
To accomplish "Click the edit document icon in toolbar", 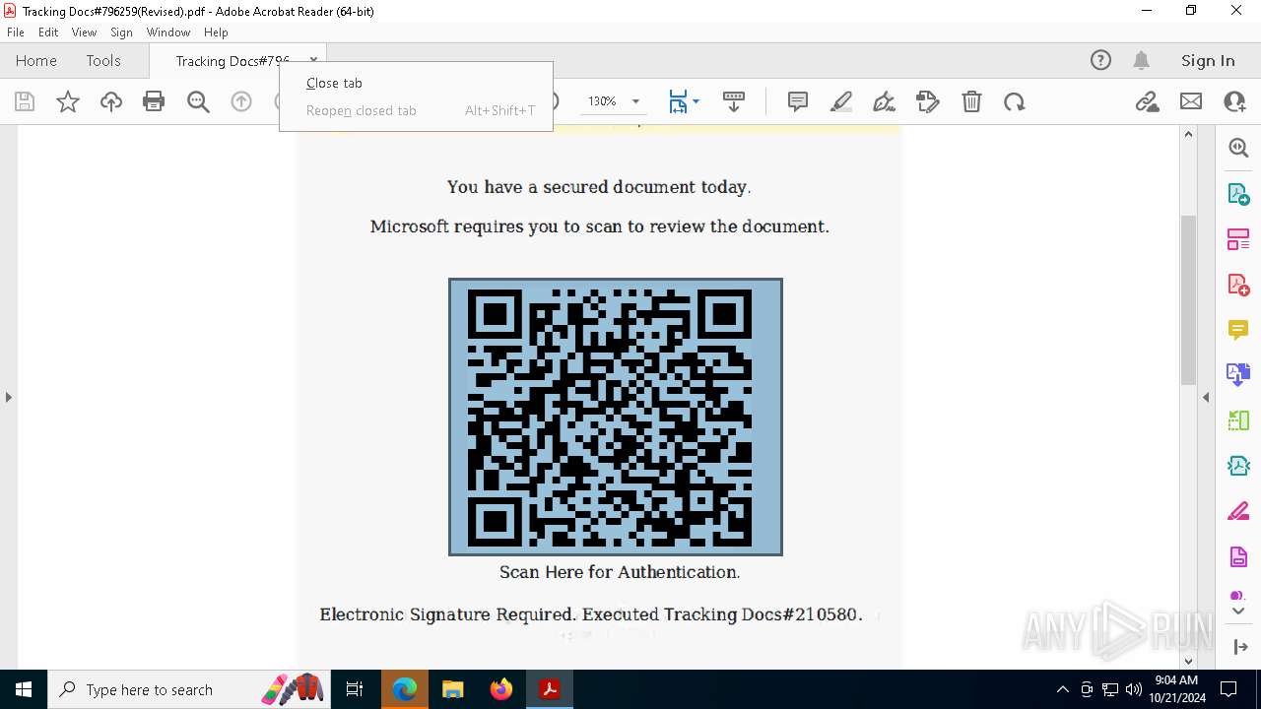I will click(x=928, y=101).
